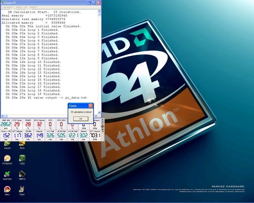This screenshot has height=203, width=254.
Task: Click the +12.00 Rail 12.21 readout
Action: coord(73,135)
